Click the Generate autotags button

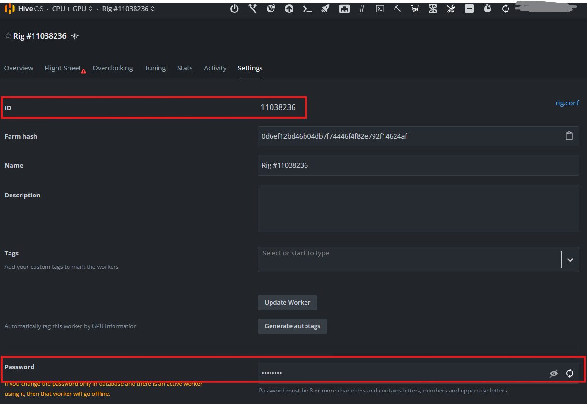point(293,326)
